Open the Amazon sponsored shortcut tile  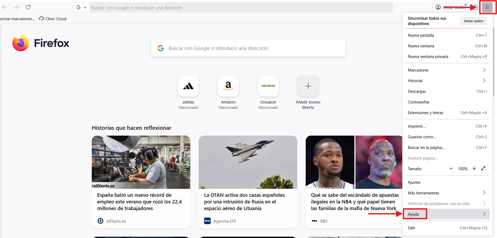228,86
